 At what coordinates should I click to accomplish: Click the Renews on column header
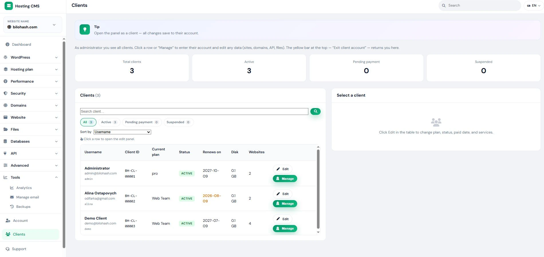point(212,152)
